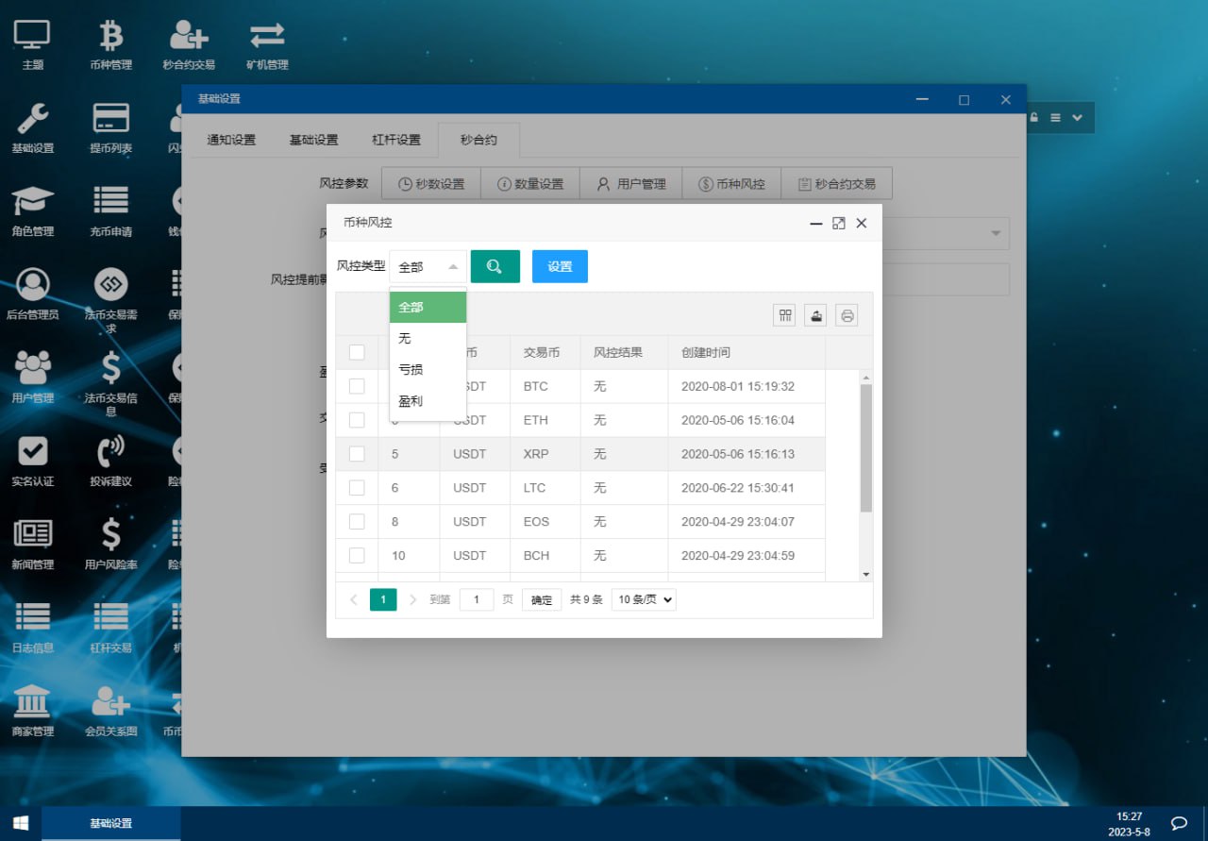This screenshot has width=1208, height=841.
Task: Click the table export icon
Action: pyautogui.click(x=815, y=315)
